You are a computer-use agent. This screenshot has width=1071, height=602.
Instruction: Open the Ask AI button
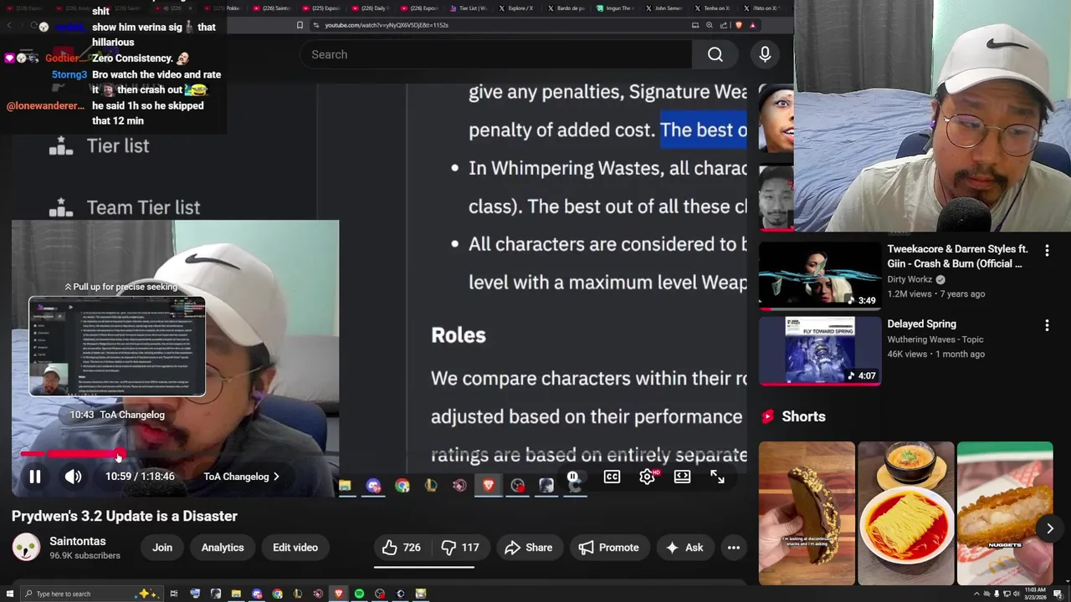click(684, 548)
